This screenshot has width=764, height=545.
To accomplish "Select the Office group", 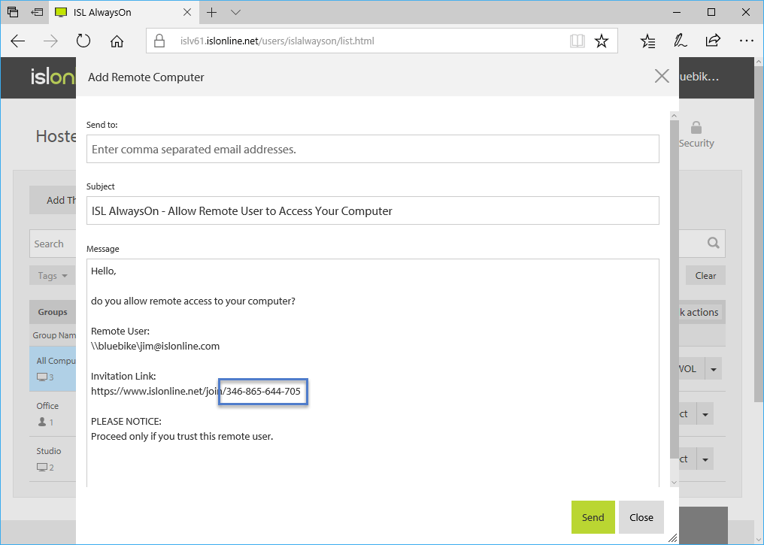I will click(53, 414).
